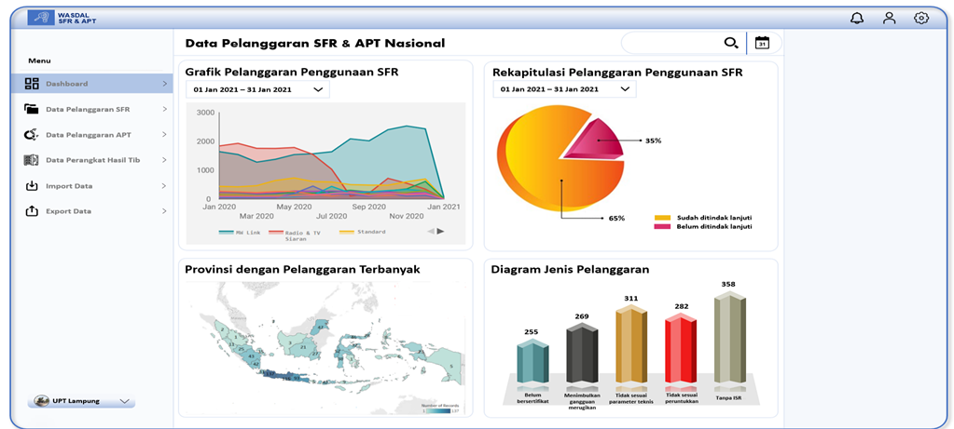The image size is (954, 429).
Task: Open the Grafik Pelanggaran date range dropdown
Action: pos(258,89)
